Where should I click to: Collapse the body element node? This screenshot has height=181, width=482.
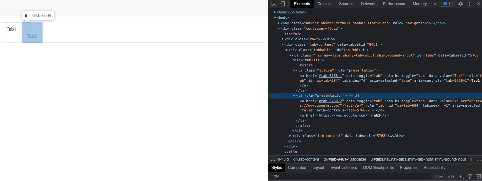(275, 18)
